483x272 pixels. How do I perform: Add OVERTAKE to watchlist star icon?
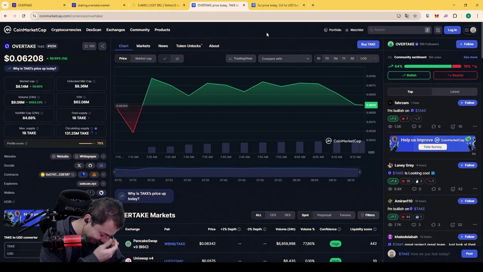pyautogui.click(x=90, y=46)
